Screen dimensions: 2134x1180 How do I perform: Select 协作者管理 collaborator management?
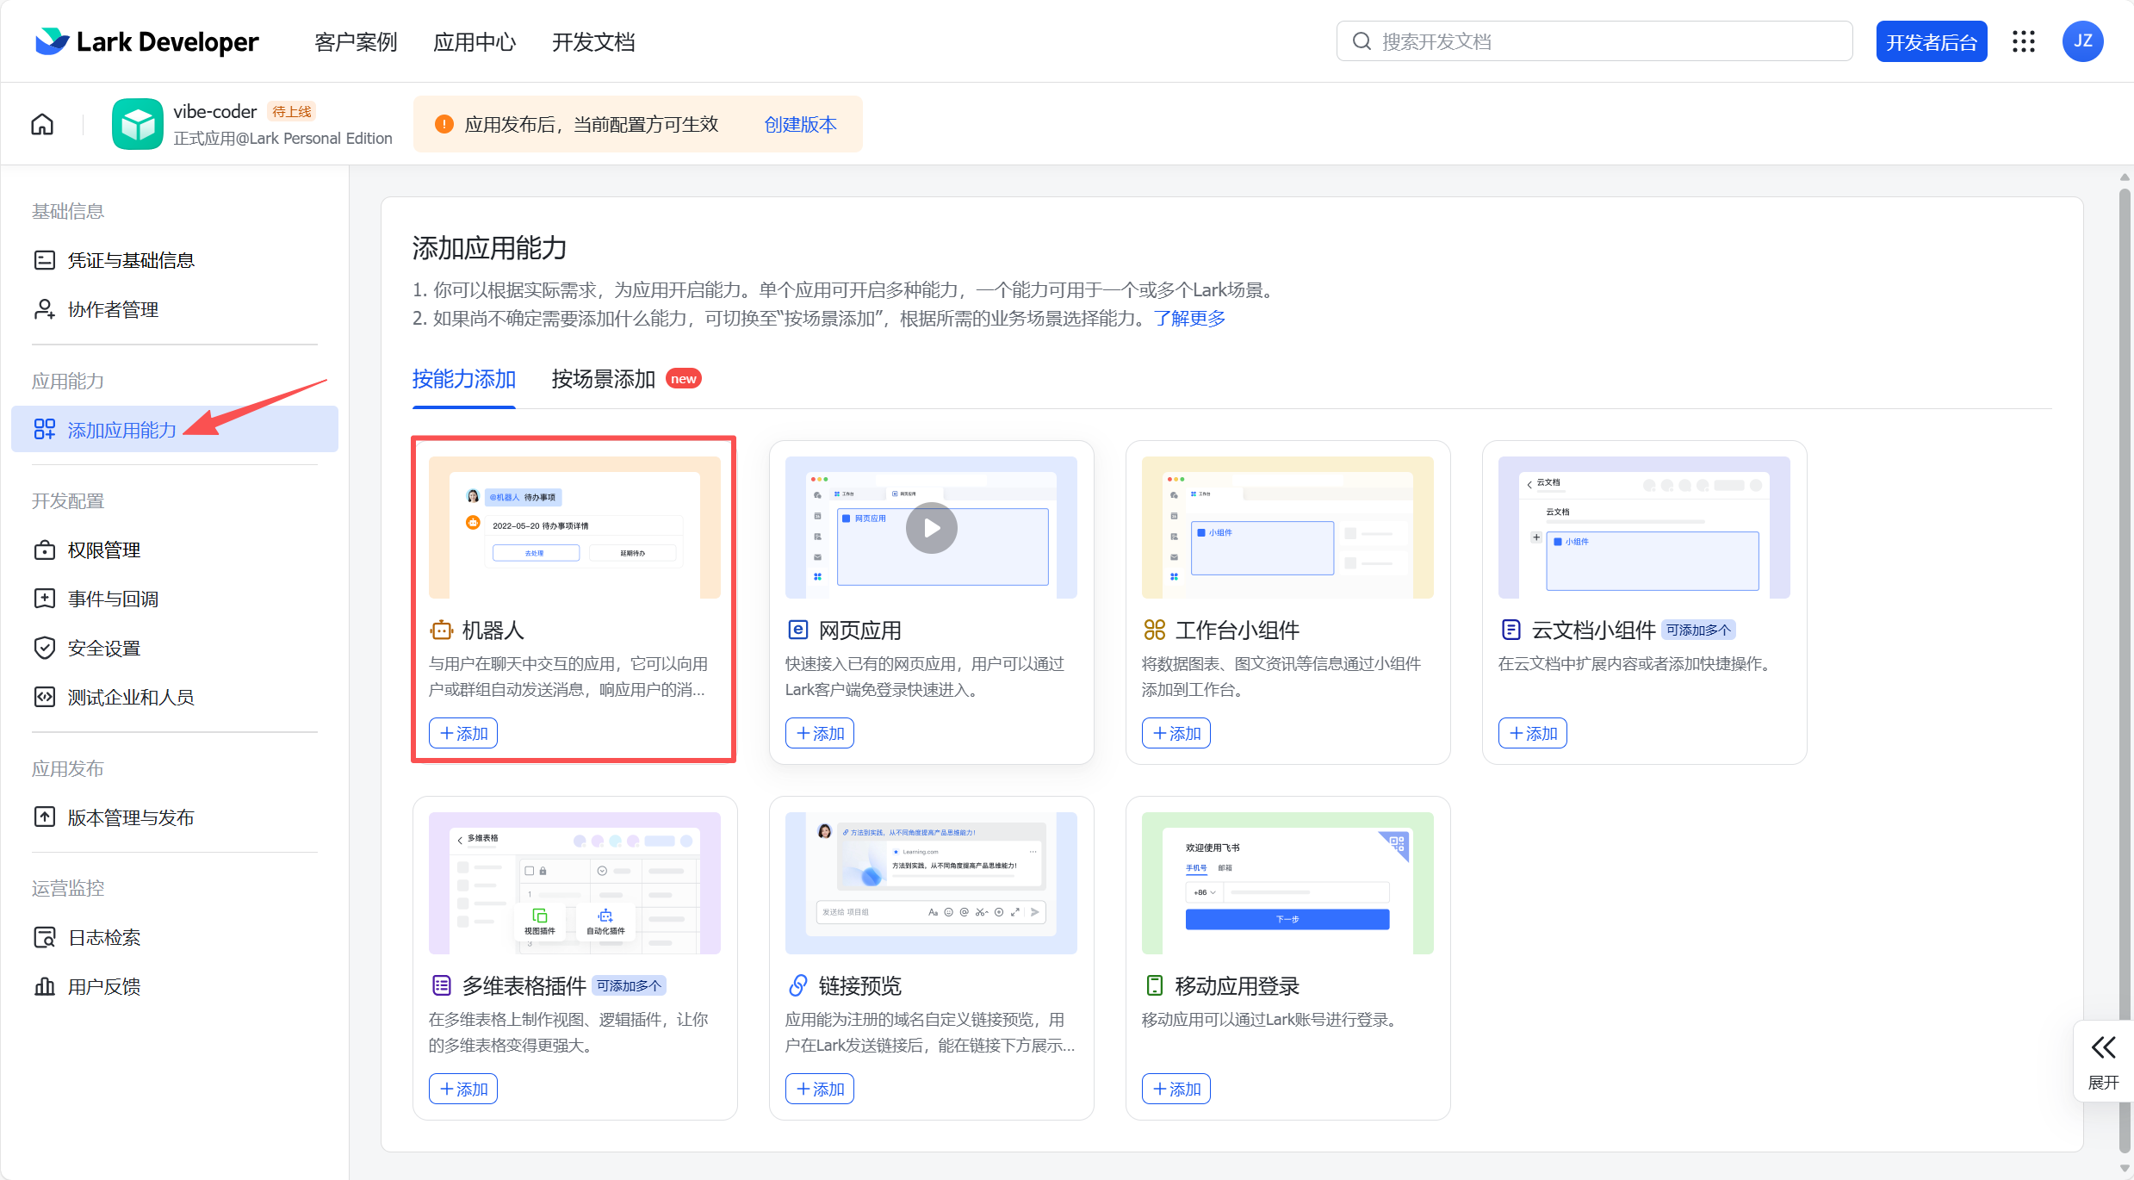[x=114, y=308]
